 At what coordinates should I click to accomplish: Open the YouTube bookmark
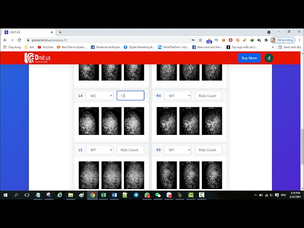[x=46, y=47]
